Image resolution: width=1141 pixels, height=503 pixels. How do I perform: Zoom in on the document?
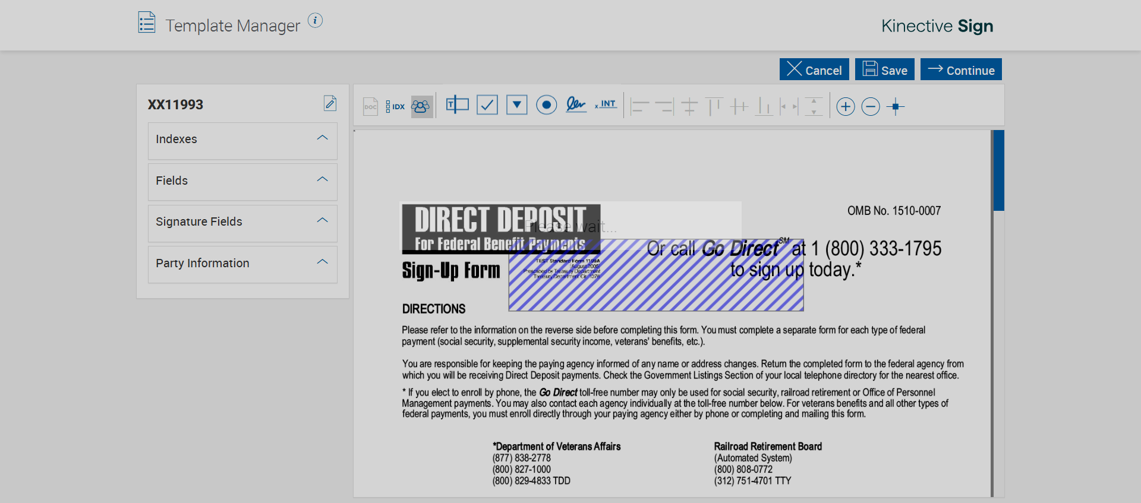846,107
